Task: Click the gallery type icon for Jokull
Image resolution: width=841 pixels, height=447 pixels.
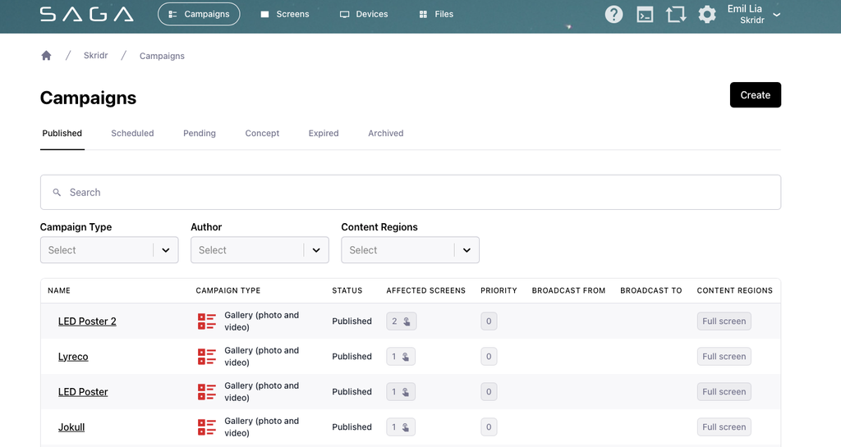Action: 206,427
